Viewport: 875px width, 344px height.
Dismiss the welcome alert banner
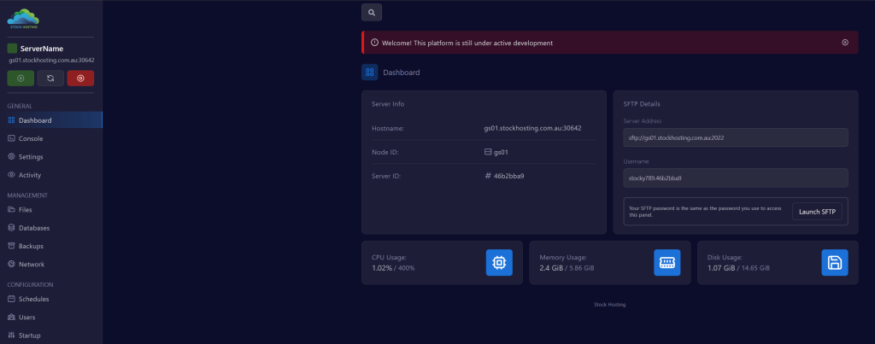click(x=845, y=42)
